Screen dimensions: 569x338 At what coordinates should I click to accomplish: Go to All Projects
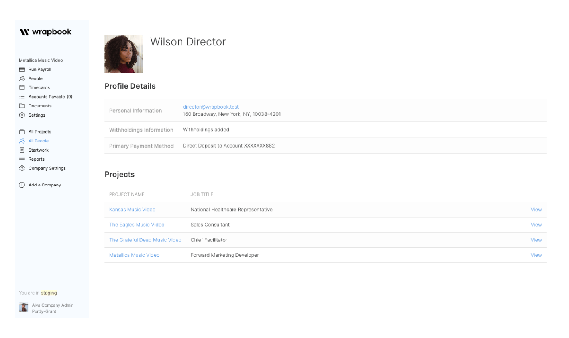tap(40, 132)
